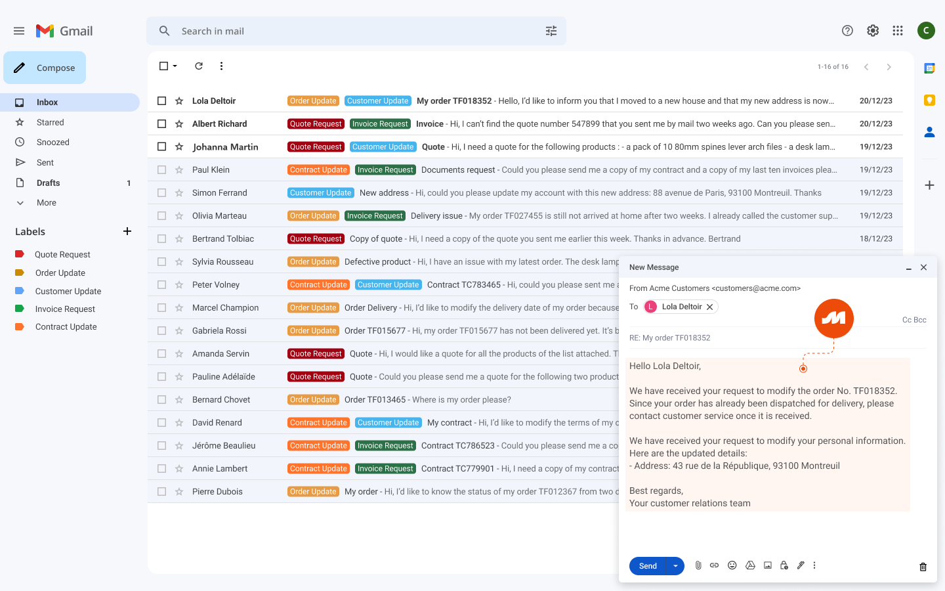945x591 pixels.
Task: Add Bcc recipients
Action: point(920,320)
